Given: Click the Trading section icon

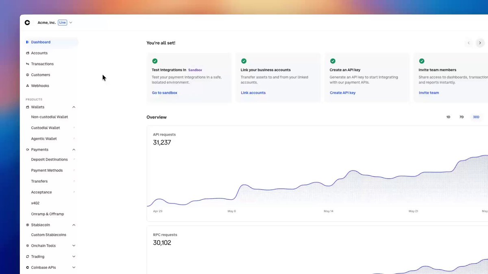Looking at the screenshot, I should pyautogui.click(x=27, y=257).
